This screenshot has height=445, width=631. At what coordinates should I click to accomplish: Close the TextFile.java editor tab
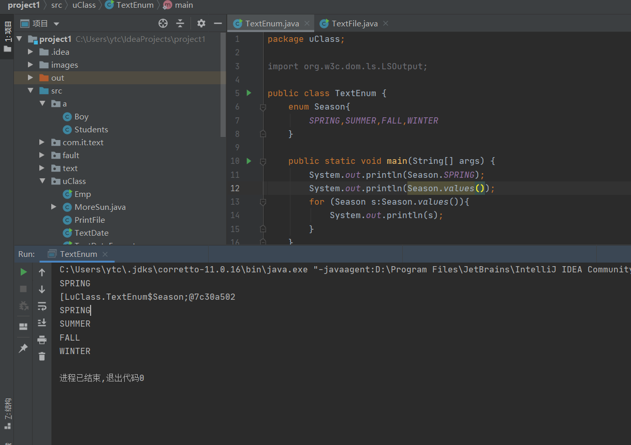click(x=385, y=23)
